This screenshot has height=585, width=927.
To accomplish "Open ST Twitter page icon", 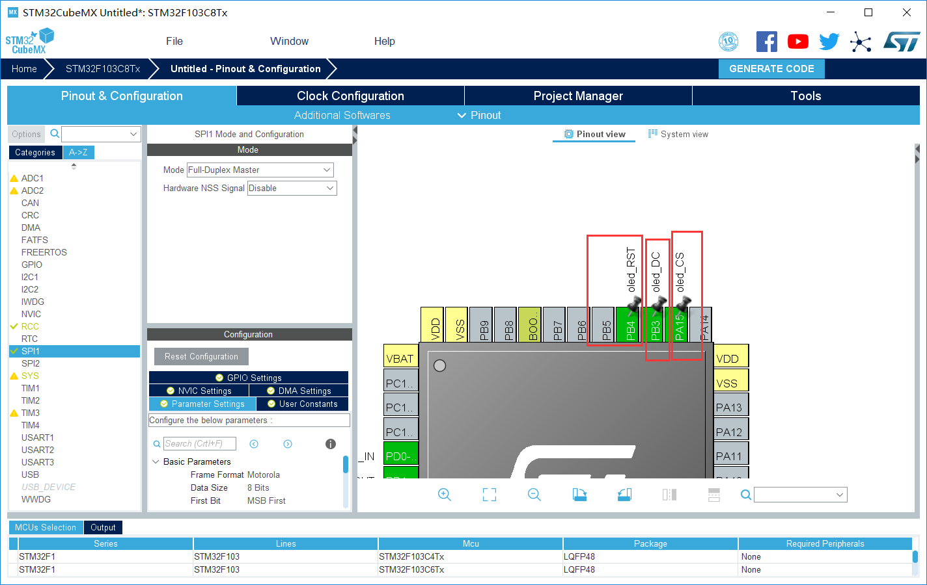I will [x=829, y=42].
